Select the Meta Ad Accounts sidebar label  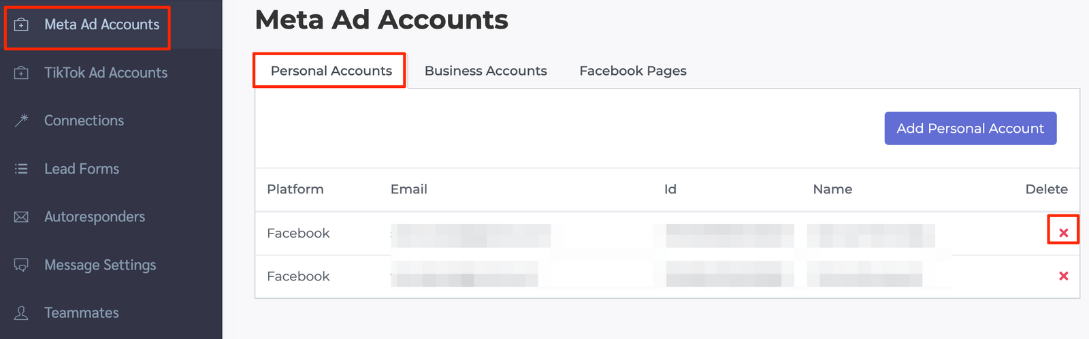click(101, 25)
